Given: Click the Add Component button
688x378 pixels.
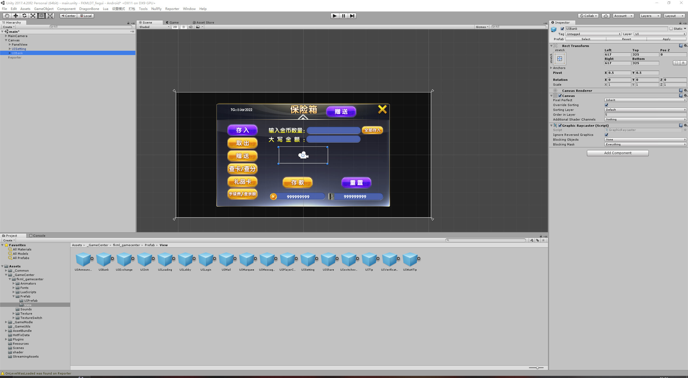Looking at the screenshot, I should 618,153.
